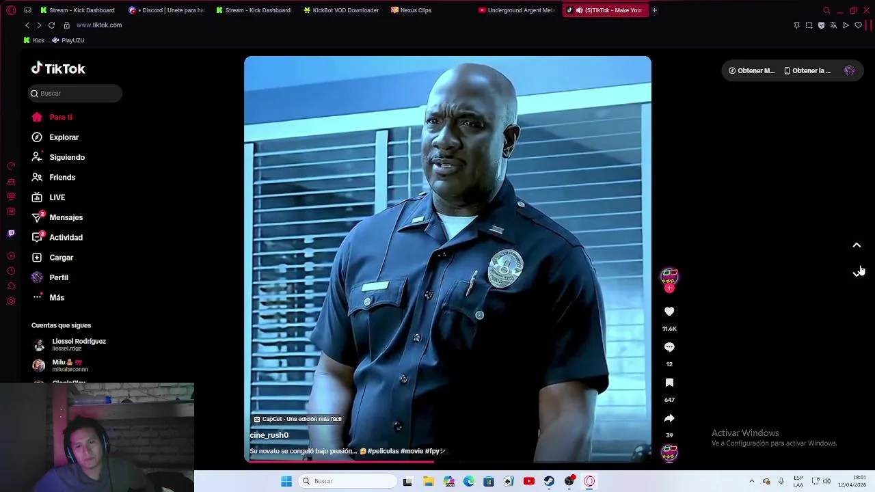Viewport: 875px width, 492px height.
Task: Open the Opera sidebar history clock icon
Action: (11, 271)
